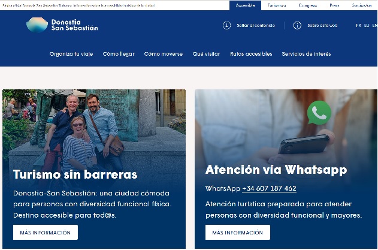Switch to the Turismo top tab

click(277, 5)
